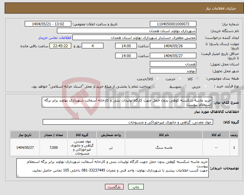The height and width of the screenshot is (195, 244).
Task: Click the price validity date 1404/05/27
Action: coord(173,56)
